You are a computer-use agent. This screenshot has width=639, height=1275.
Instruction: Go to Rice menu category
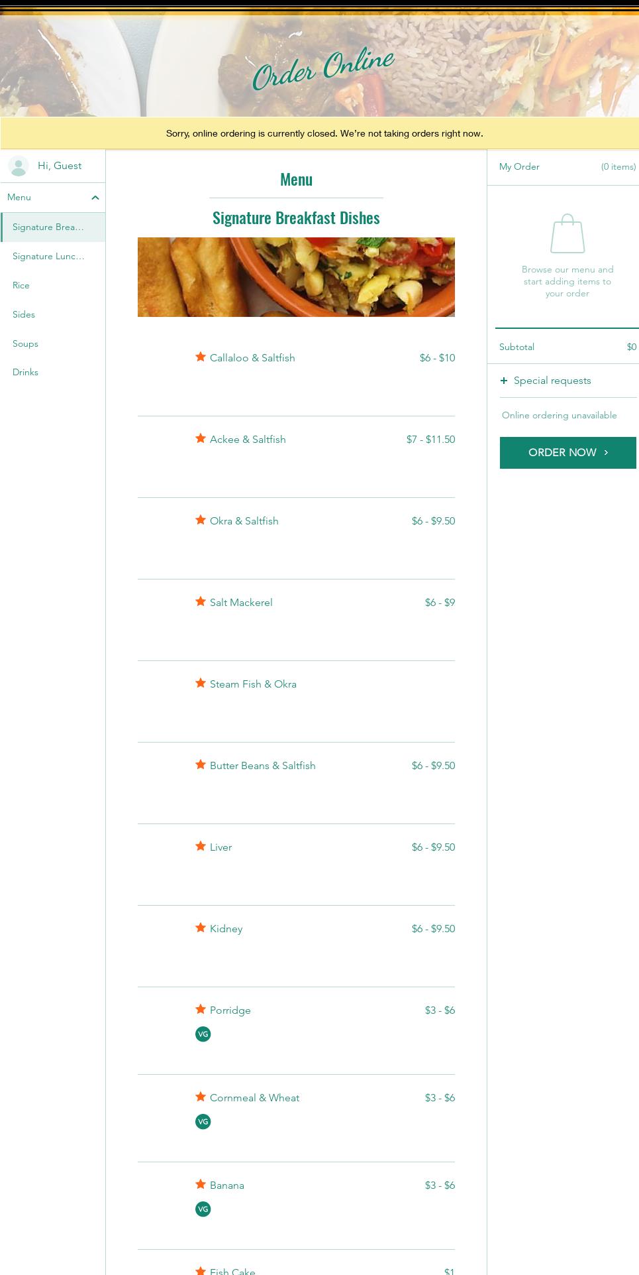21,285
